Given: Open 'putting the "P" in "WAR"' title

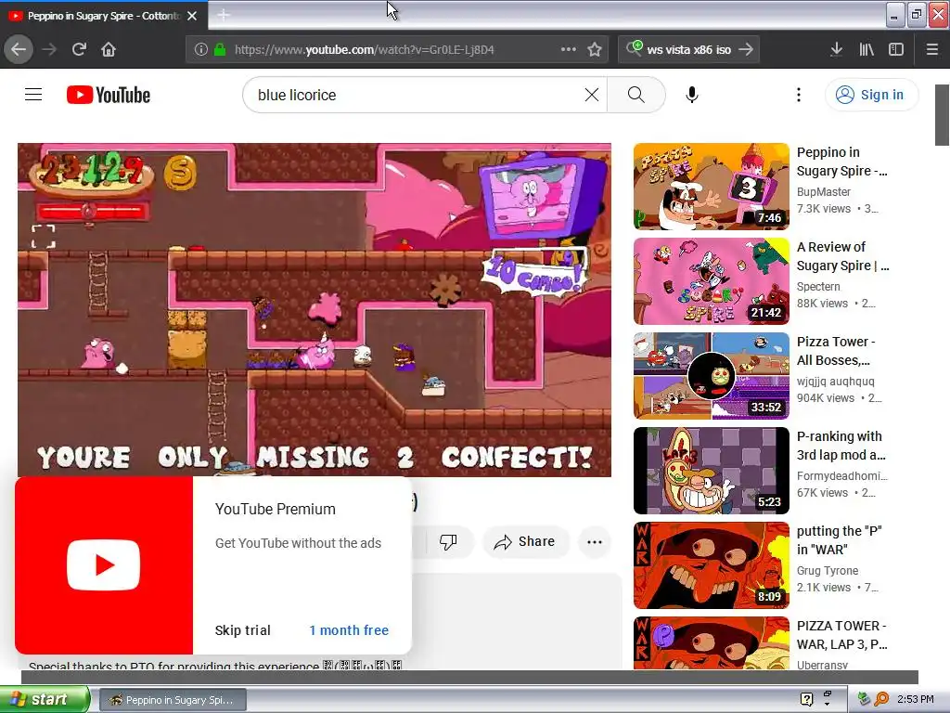Looking at the screenshot, I should pyautogui.click(x=839, y=539).
